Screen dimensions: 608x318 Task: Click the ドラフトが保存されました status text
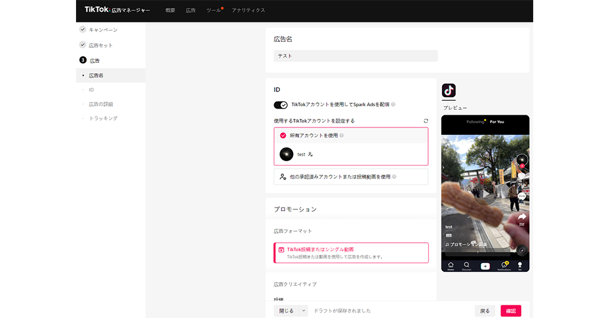[342, 311]
